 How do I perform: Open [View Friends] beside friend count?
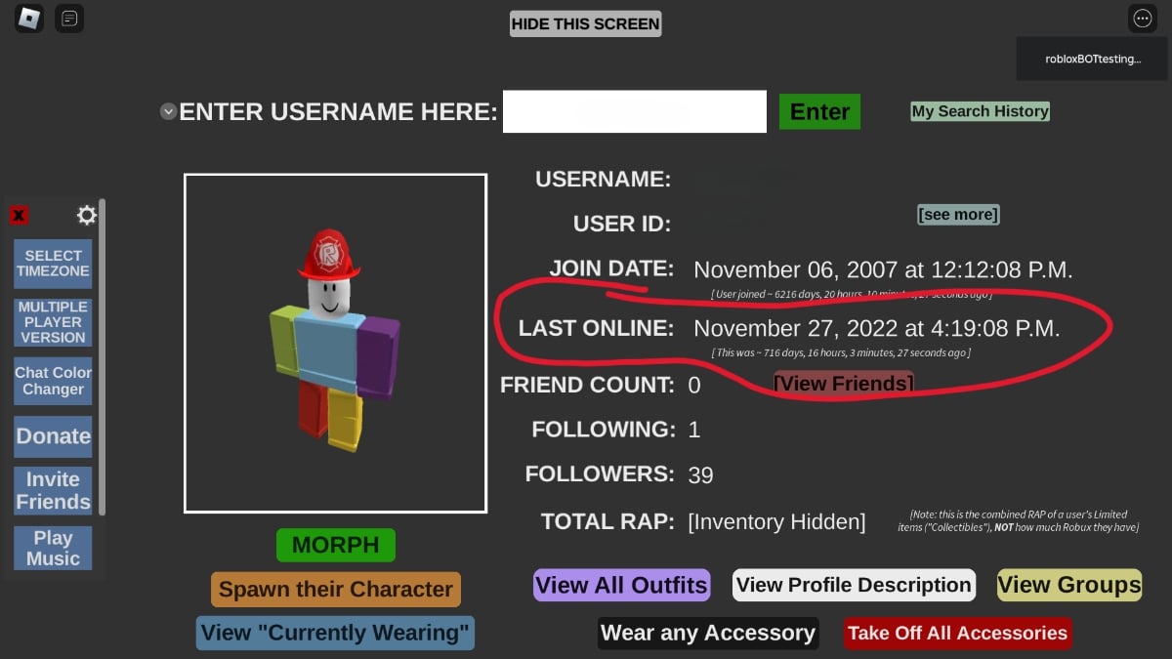click(842, 383)
